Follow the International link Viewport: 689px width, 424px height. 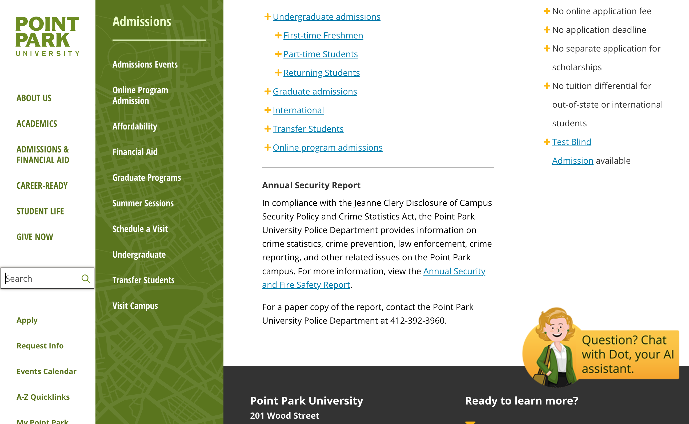pos(298,110)
